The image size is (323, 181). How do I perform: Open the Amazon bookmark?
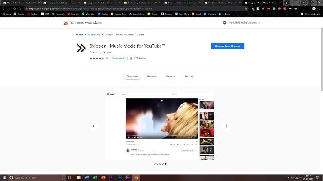(x=167, y=14)
